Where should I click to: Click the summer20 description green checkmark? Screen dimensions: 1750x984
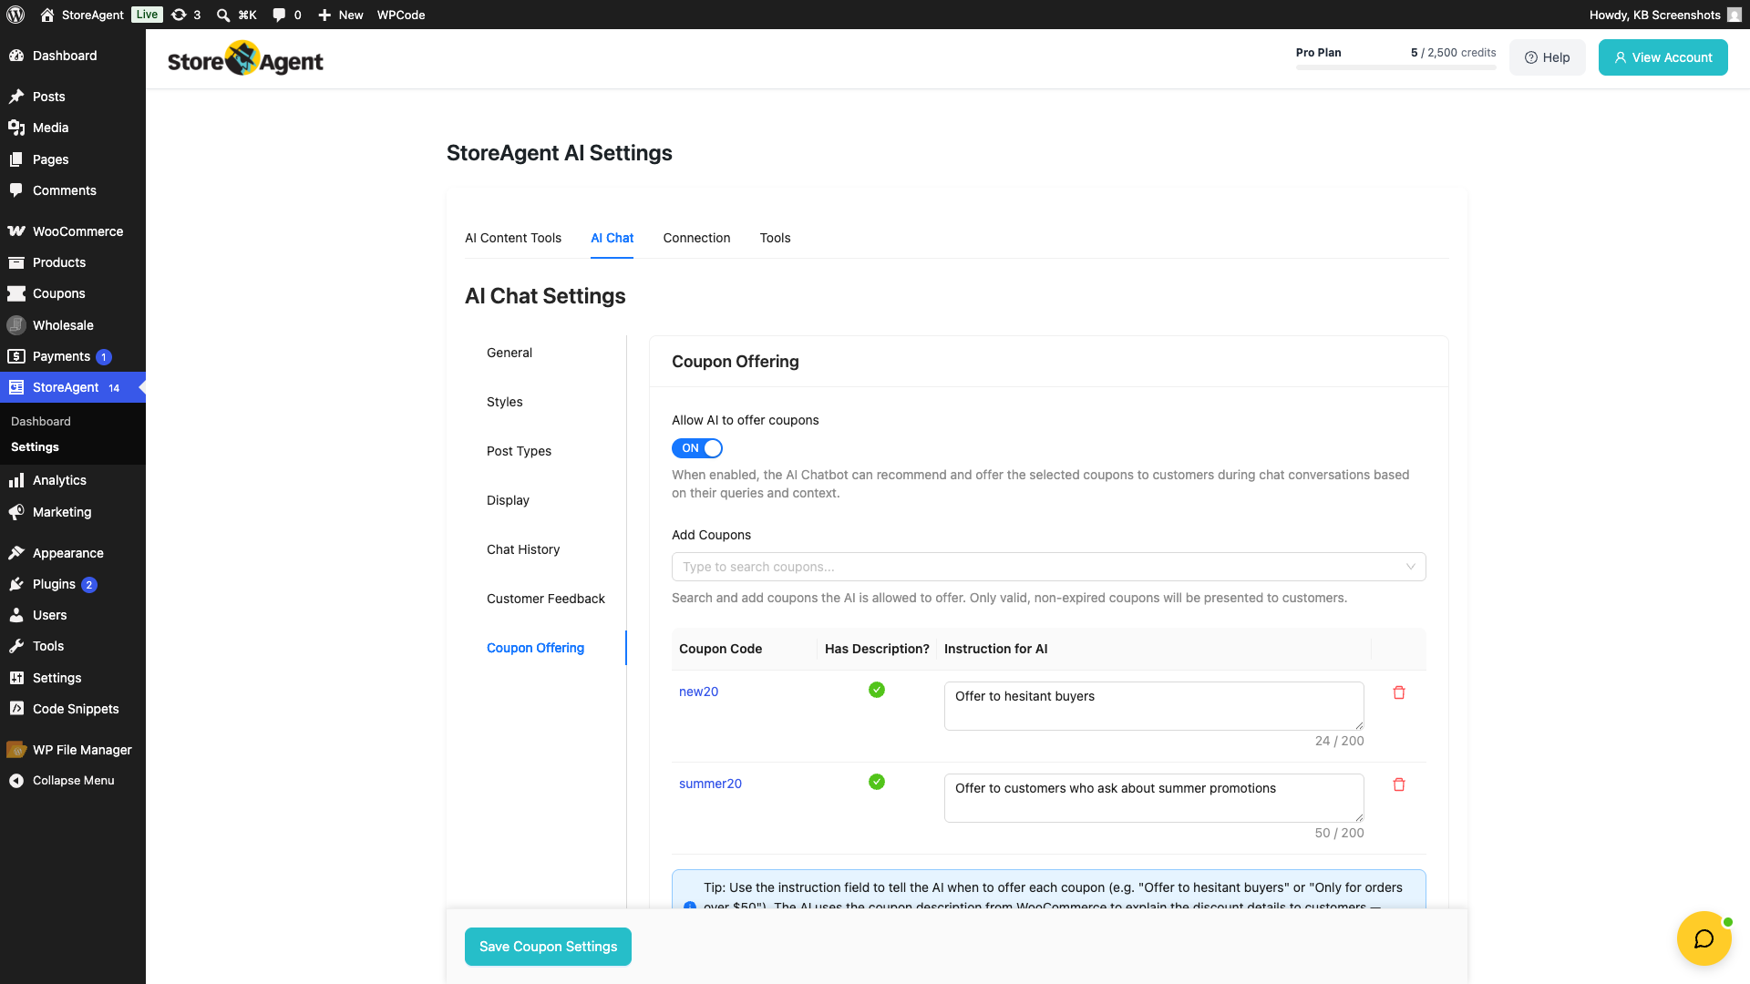pyautogui.click(x=877, y=782)
